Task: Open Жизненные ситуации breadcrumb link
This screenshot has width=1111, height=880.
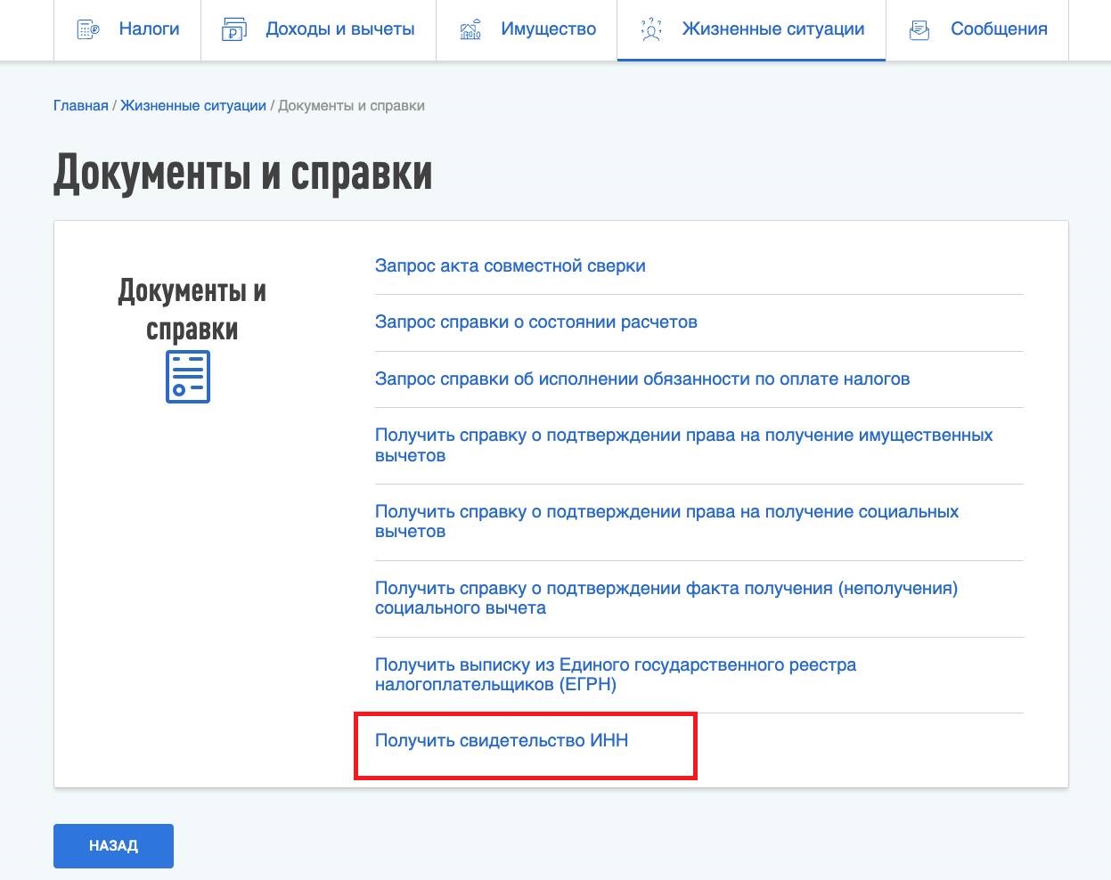Action: tap(192, 105)
